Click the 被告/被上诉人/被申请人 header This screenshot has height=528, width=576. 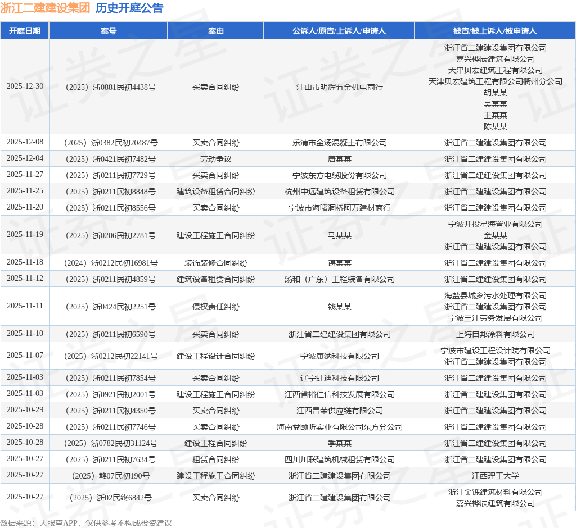tap(495, 31)
